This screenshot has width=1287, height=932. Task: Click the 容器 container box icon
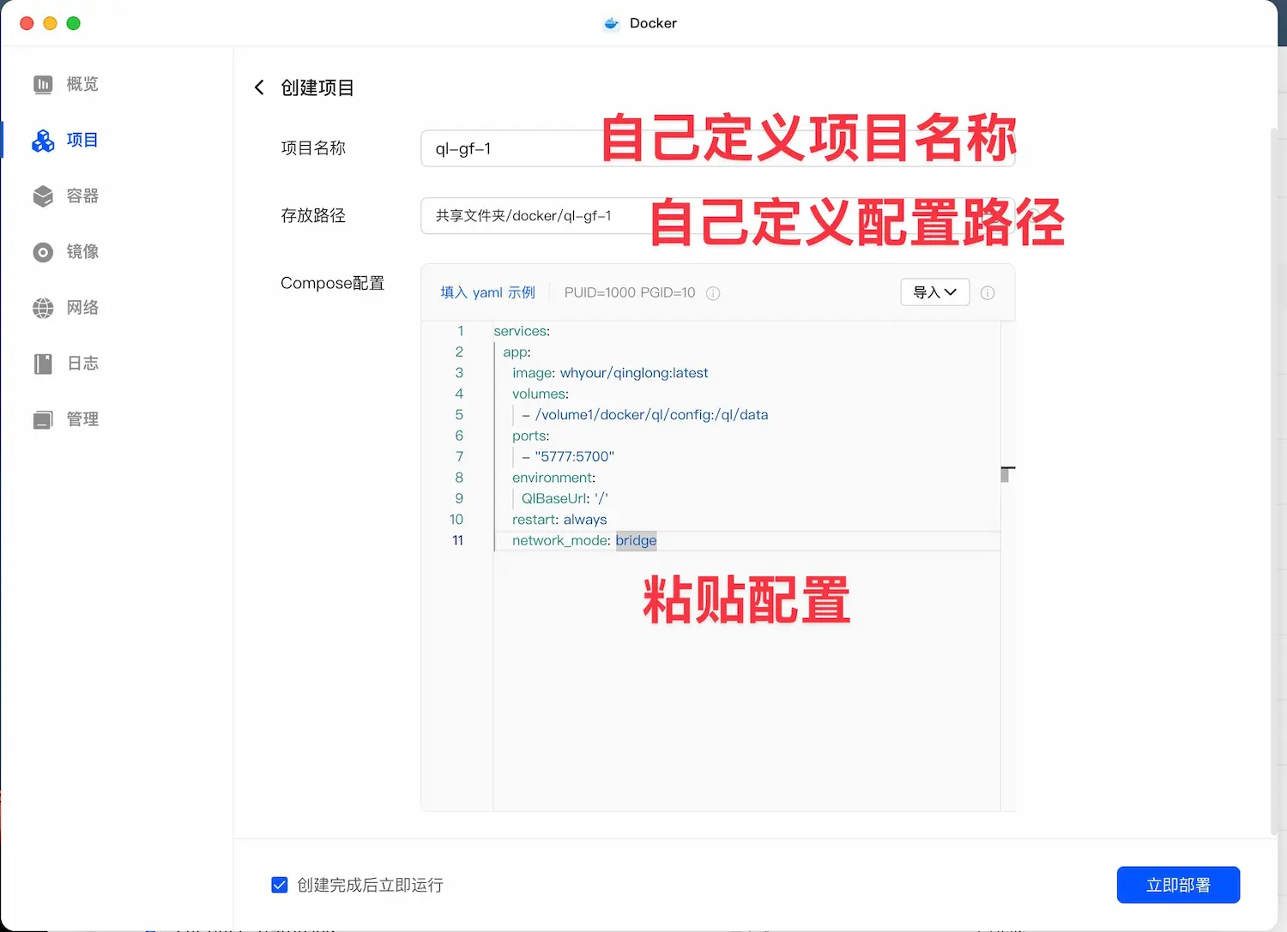tap(43, 196)
